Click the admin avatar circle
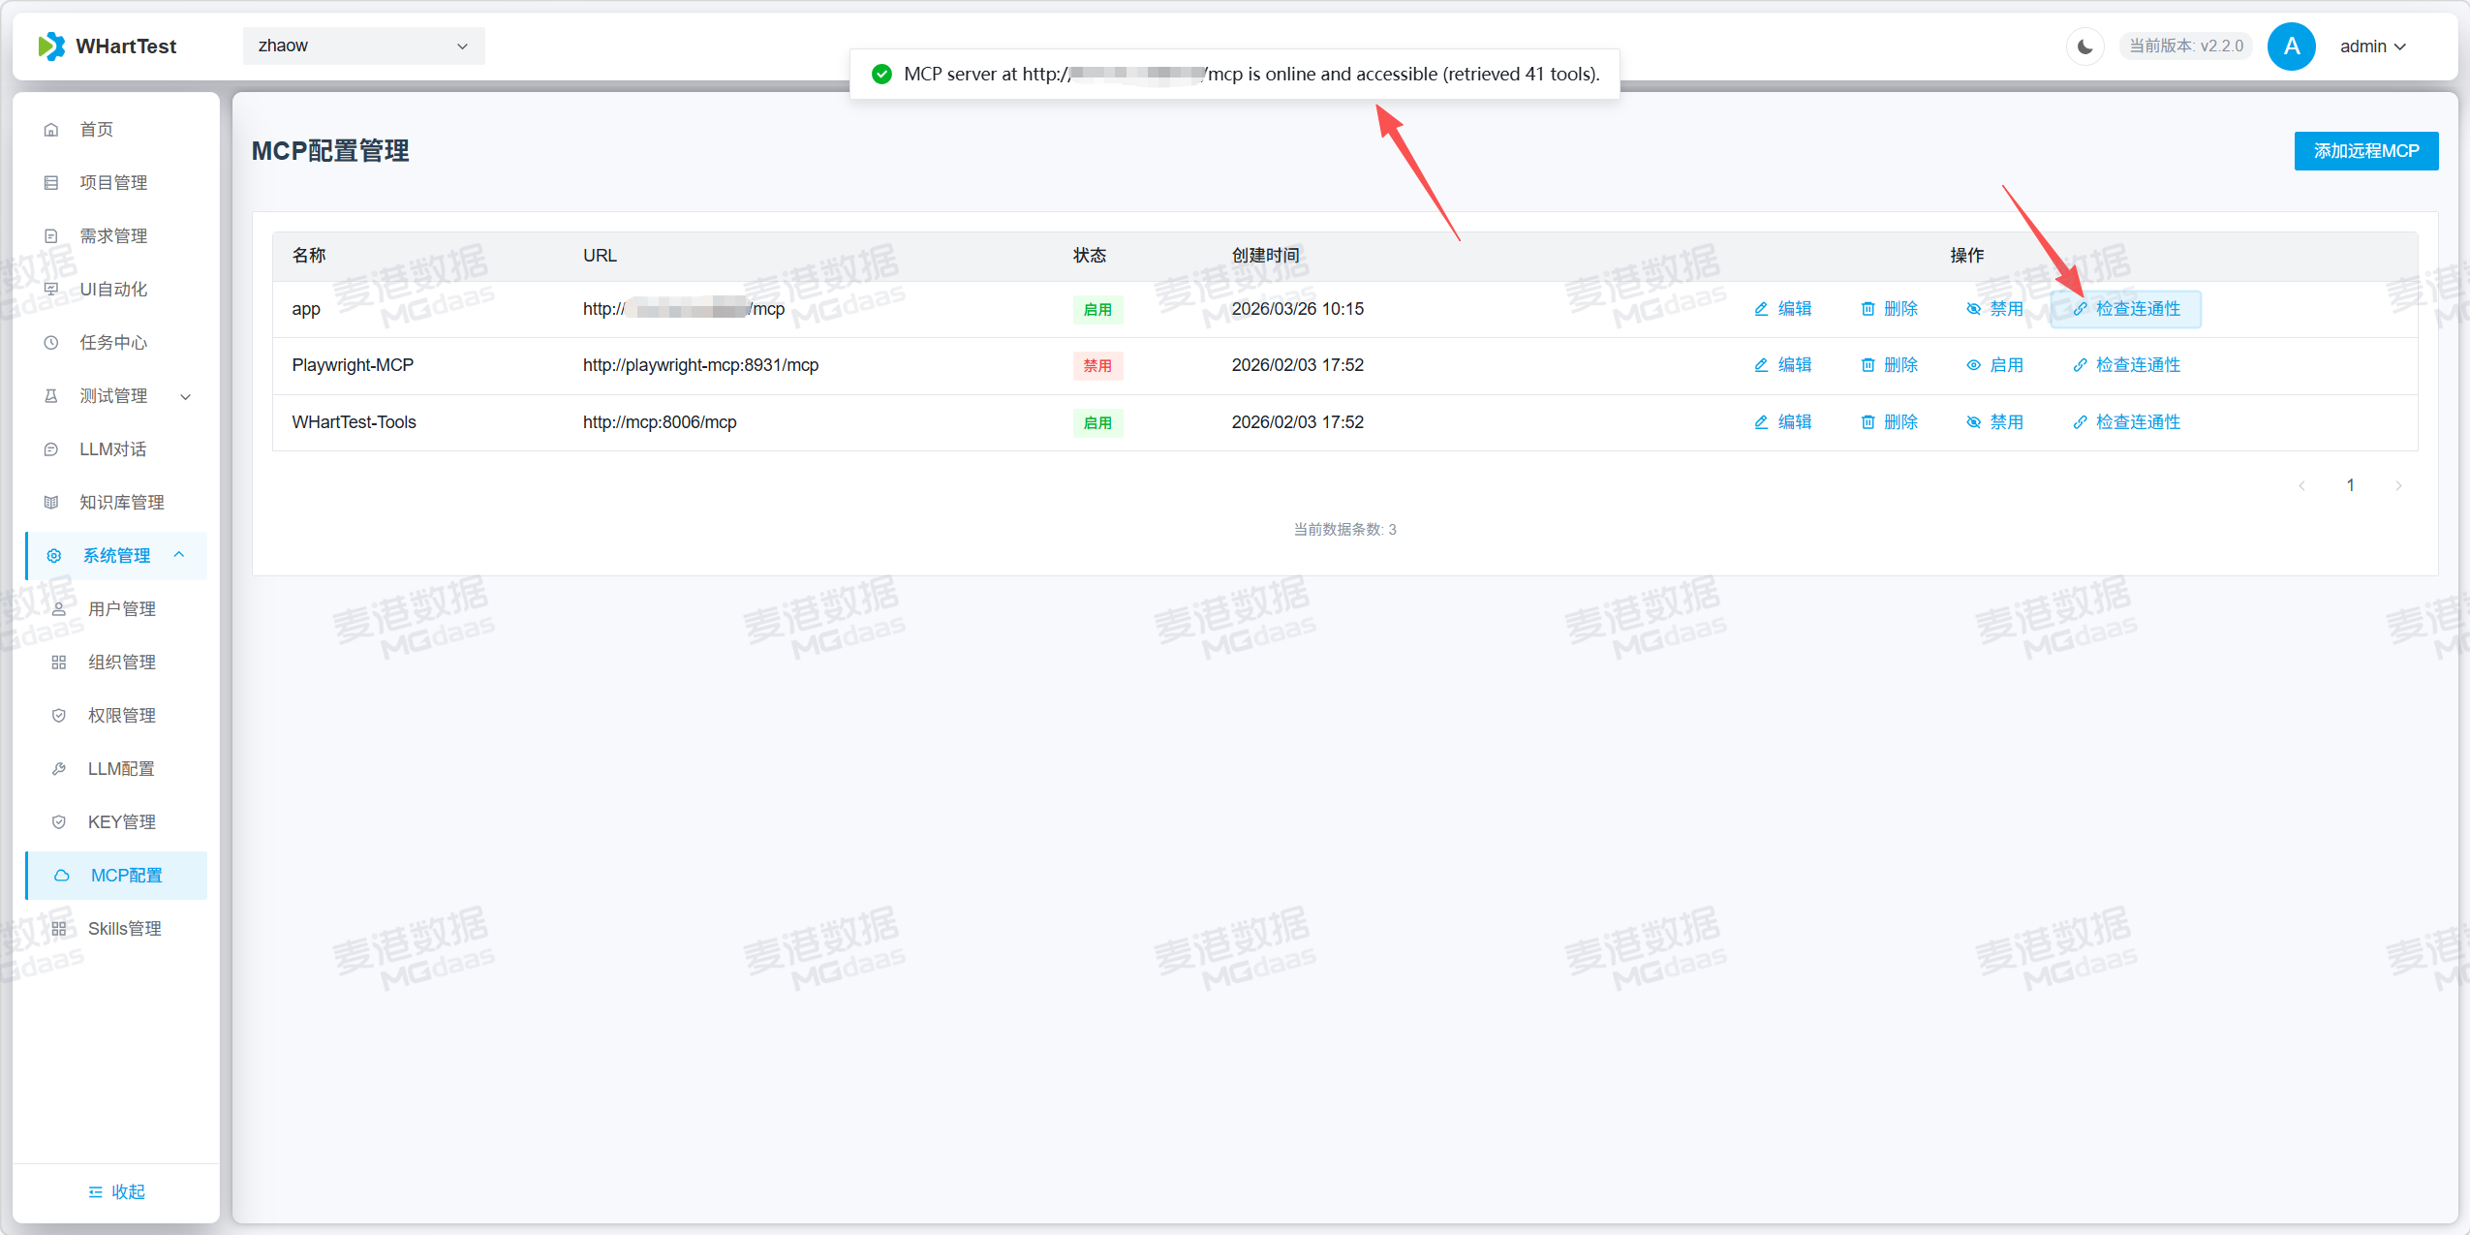The height and width of the screenshot is (1235, 2470). click(2291, 46)
